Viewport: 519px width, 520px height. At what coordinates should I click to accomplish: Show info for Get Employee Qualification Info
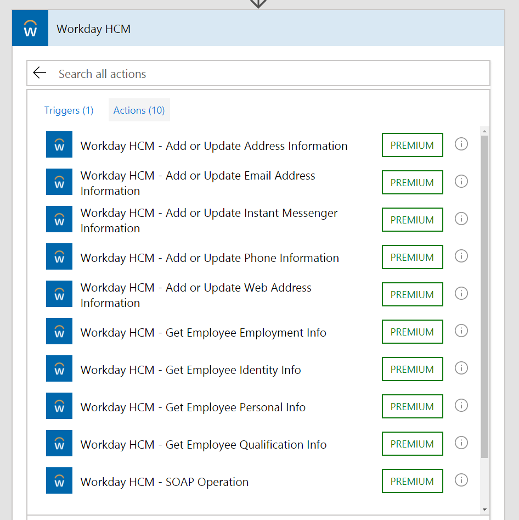click(461, 443)
